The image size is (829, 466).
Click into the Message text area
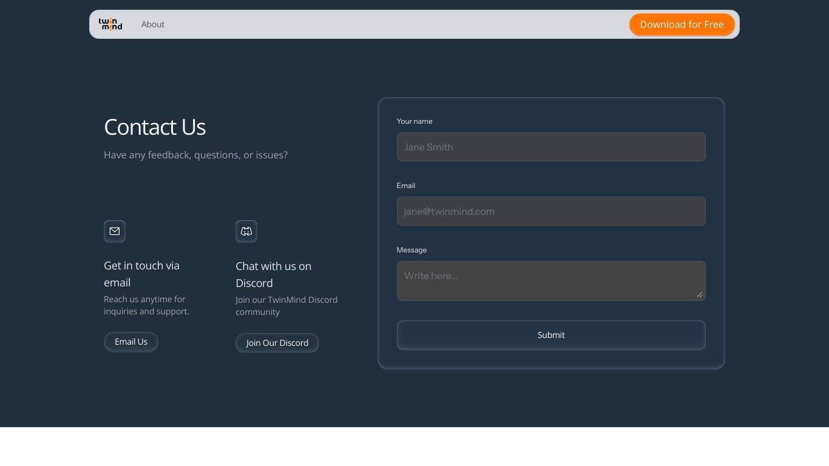[551, 281]
